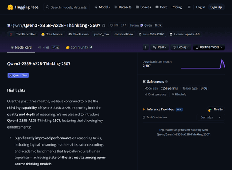Click the search magnifier icon
The width and height of the screenshot is (232, 170).
click(x=47, y=7)
